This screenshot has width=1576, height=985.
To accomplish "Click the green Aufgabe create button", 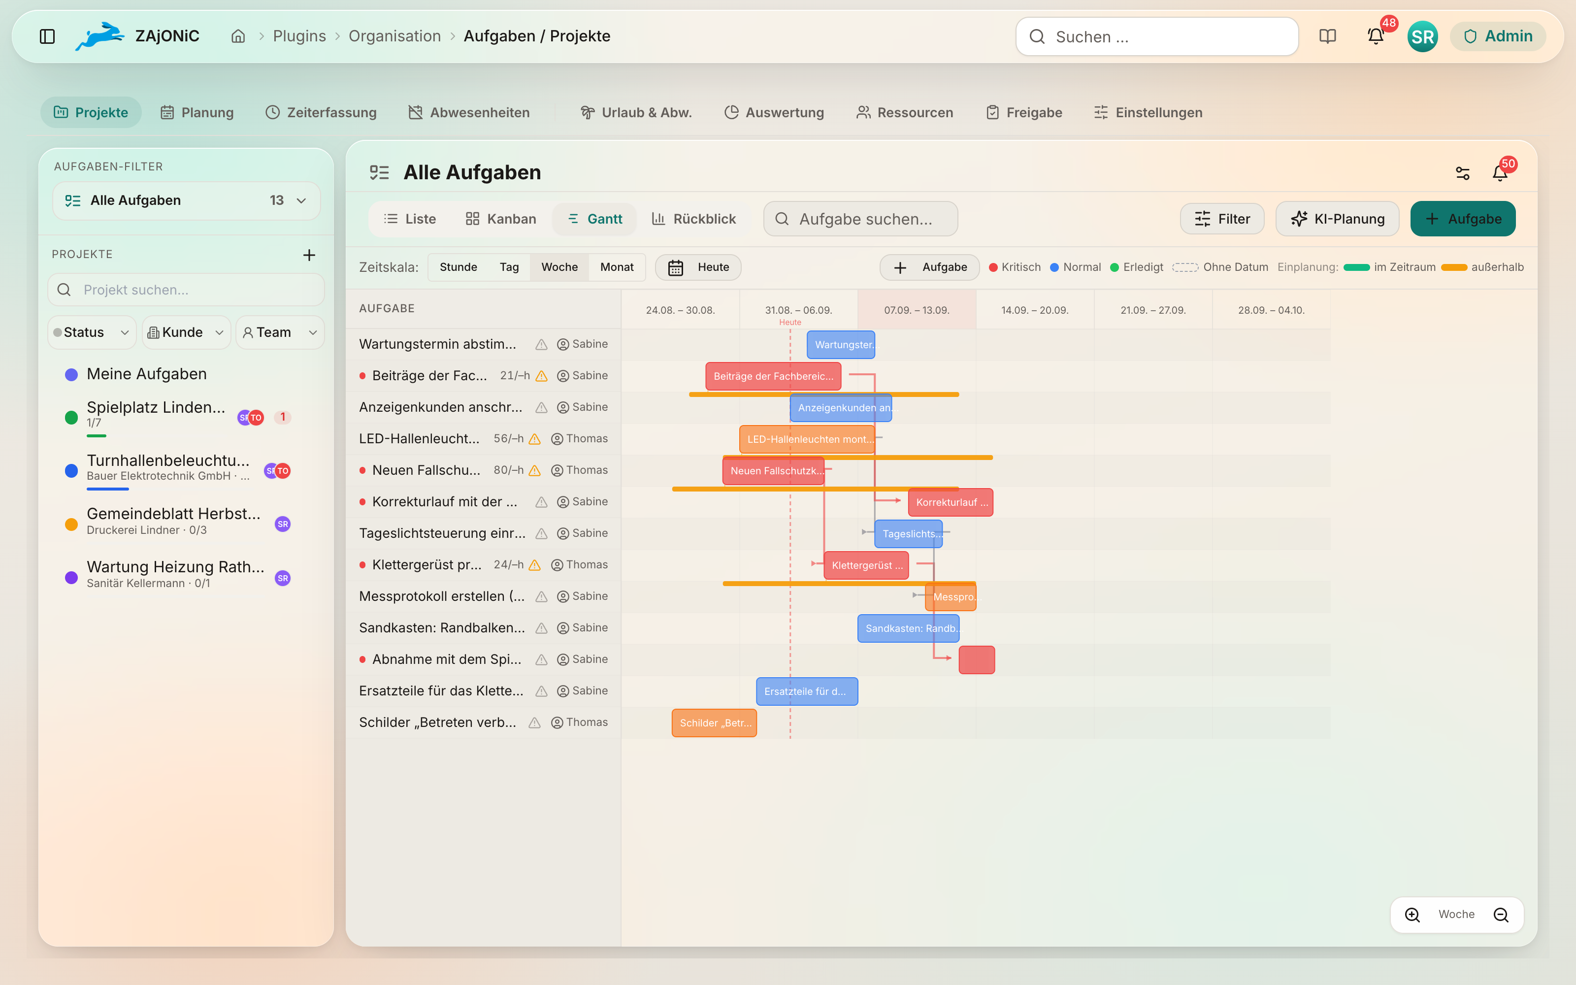I will pyautogui.click(x=1463, y=219).
